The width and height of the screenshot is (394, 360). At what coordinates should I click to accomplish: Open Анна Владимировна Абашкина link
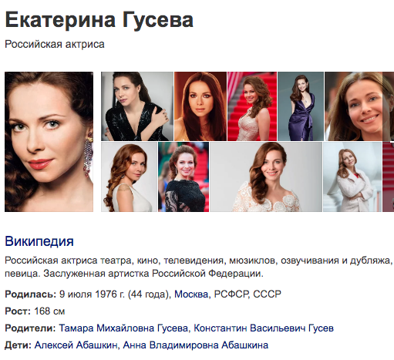click(x=196, y=345)
